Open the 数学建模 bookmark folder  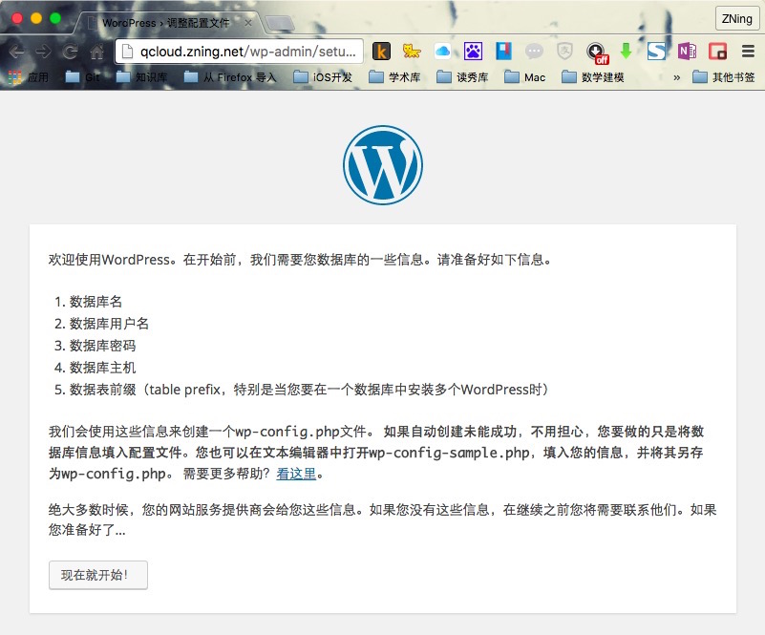point(593,77)
